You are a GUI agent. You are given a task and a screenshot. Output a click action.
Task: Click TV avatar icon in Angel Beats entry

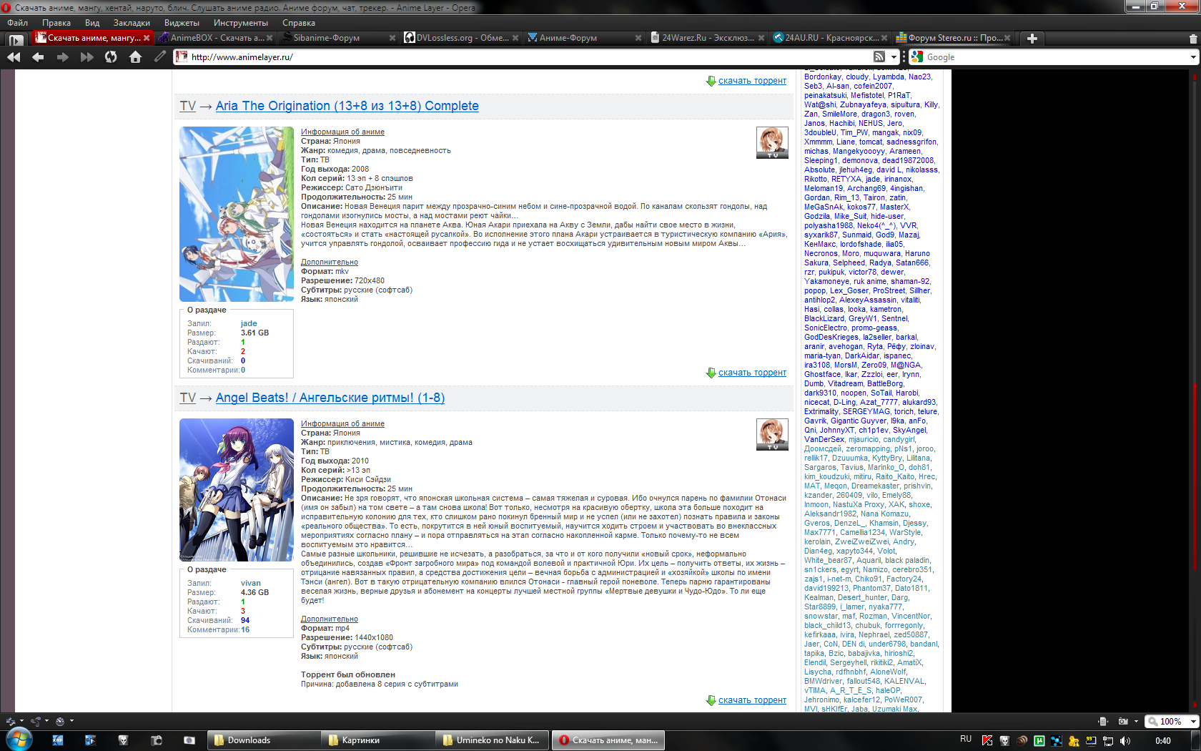[x=772, y=434]
